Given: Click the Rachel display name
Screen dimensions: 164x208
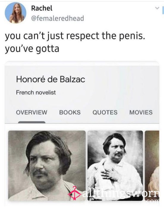Looking at the screenshot, I should [x=42, y=8].
